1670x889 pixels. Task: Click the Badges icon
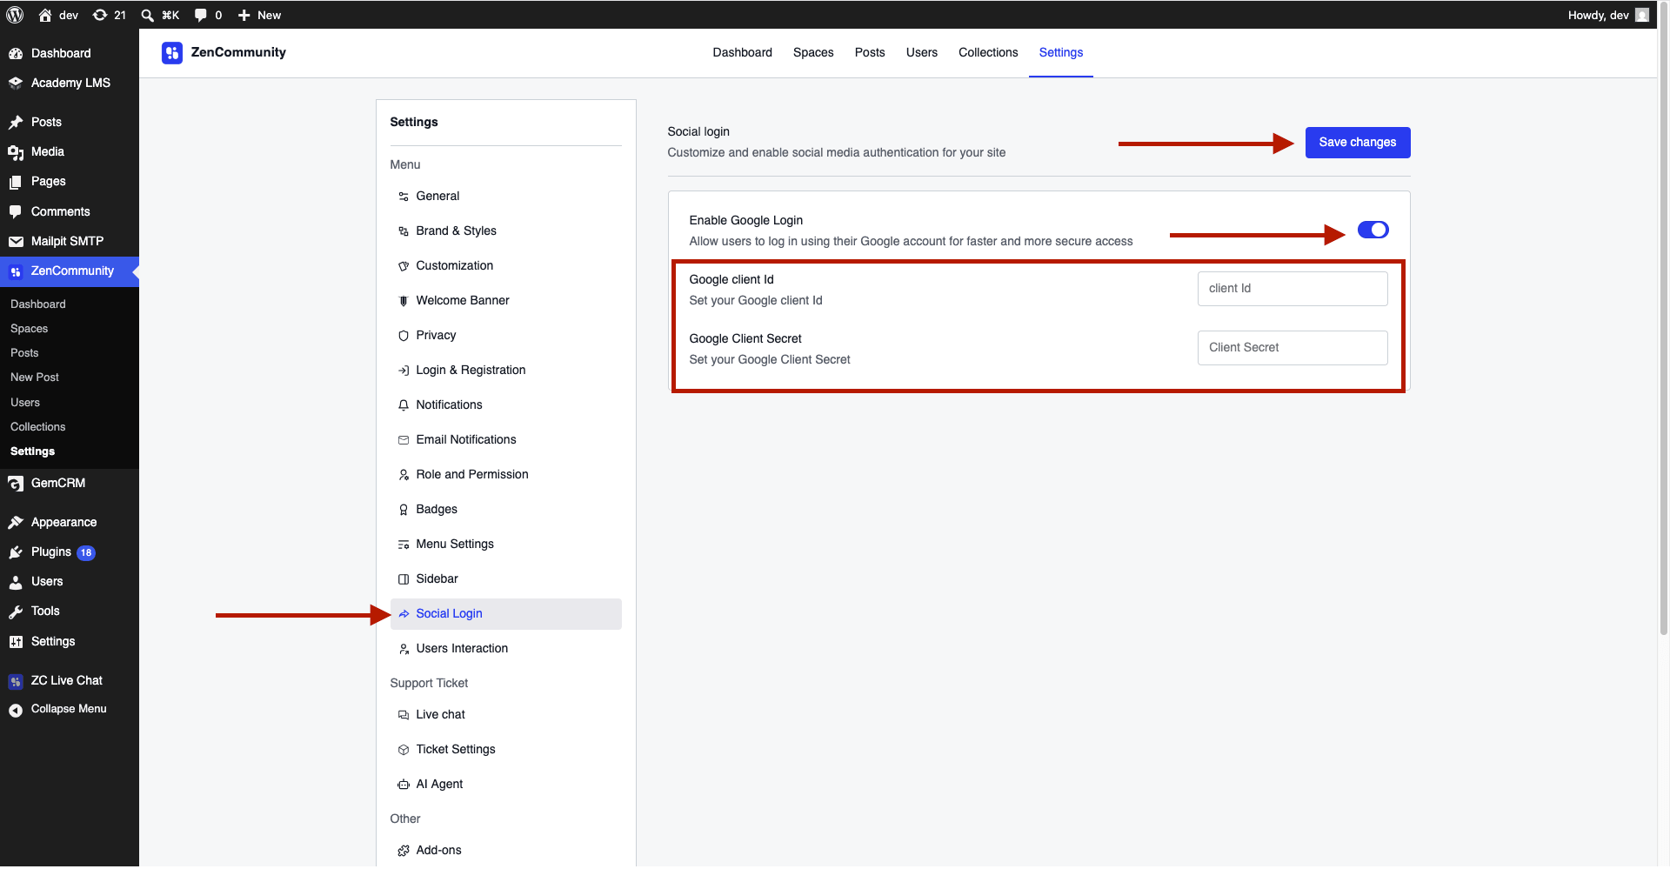pyautogui.click(x=404, y=510)
